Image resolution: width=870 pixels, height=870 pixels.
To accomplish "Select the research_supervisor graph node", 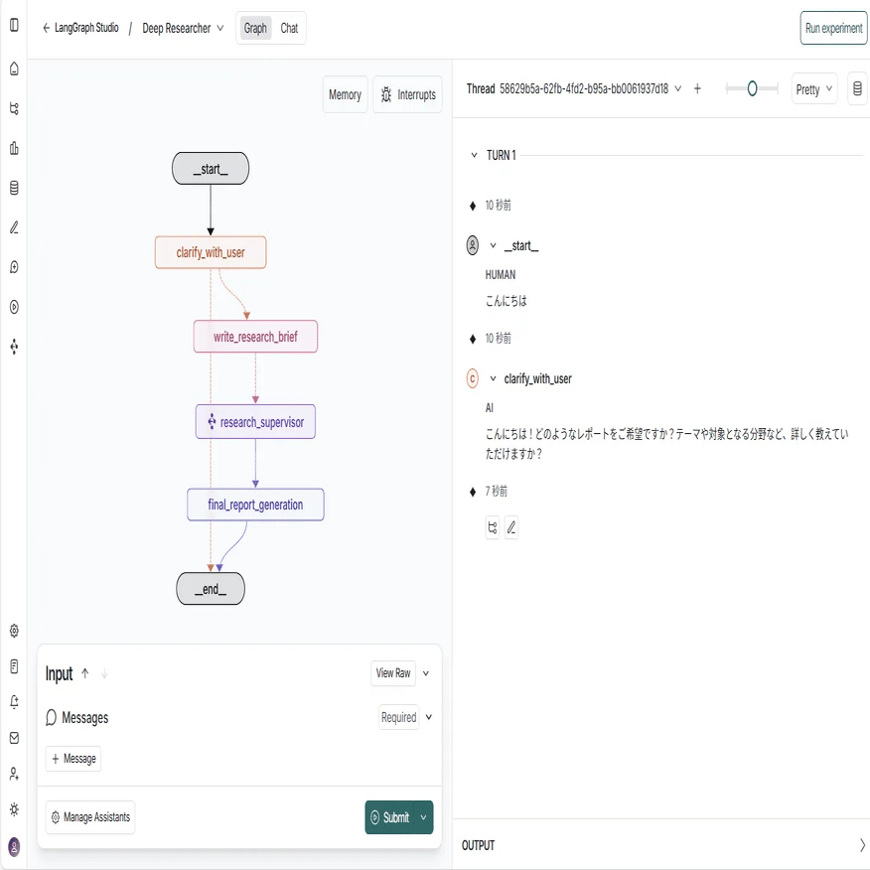I will click(x=255, y=422).
